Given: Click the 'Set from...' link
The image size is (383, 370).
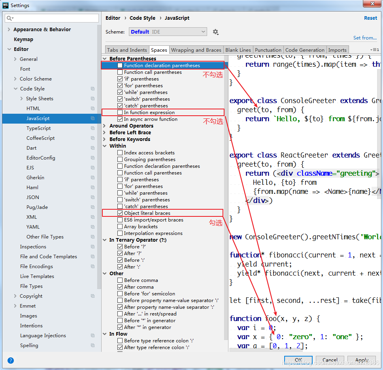Looking at the screenshot, I should tap(365, 38).
